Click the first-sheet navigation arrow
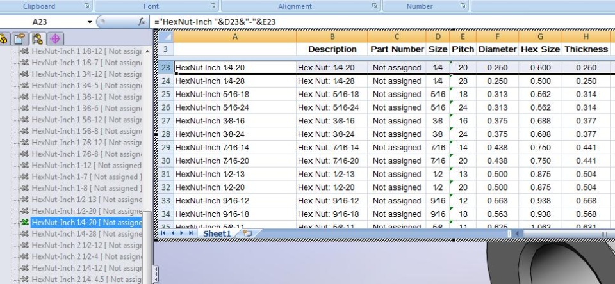 (163, 233)
